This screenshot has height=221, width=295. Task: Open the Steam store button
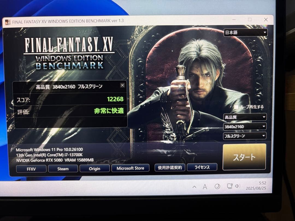tap(63, 169)
